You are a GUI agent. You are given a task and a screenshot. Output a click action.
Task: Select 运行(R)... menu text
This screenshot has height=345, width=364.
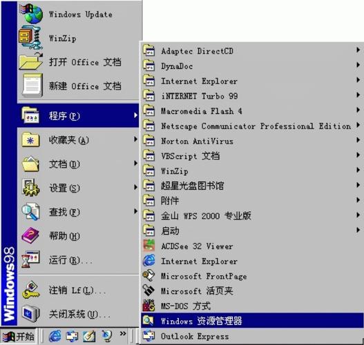click(70, 260)
